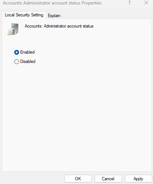
Task: Select the Enabled radio button
Action: pos(16,52)
